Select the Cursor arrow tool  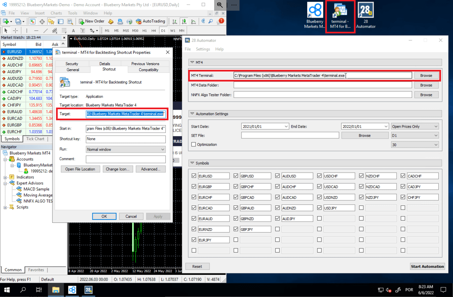tap(6, 30)
